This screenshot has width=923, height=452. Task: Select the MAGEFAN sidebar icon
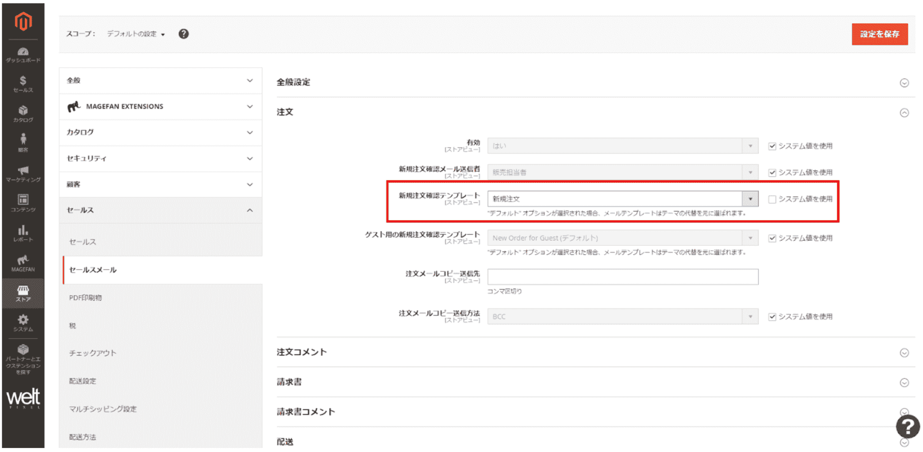pyautogui.click(x=23, y=262)
